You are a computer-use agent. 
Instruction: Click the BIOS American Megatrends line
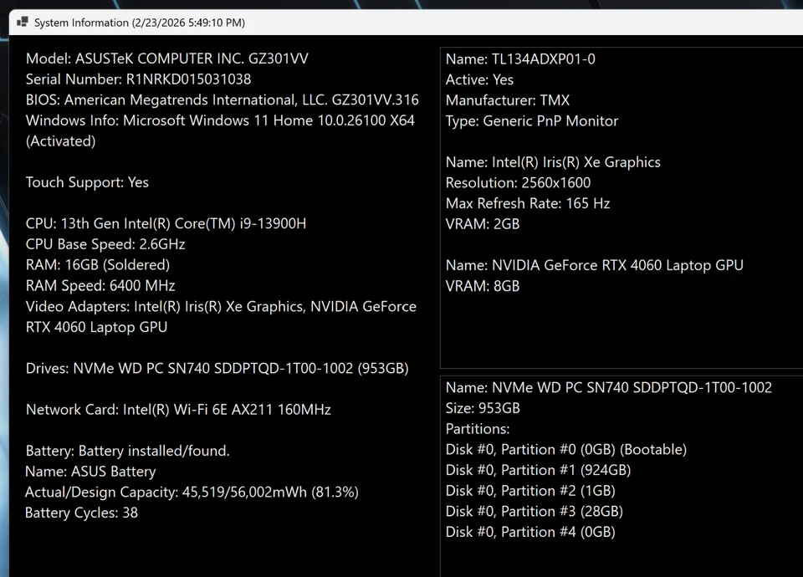point(222,100)
